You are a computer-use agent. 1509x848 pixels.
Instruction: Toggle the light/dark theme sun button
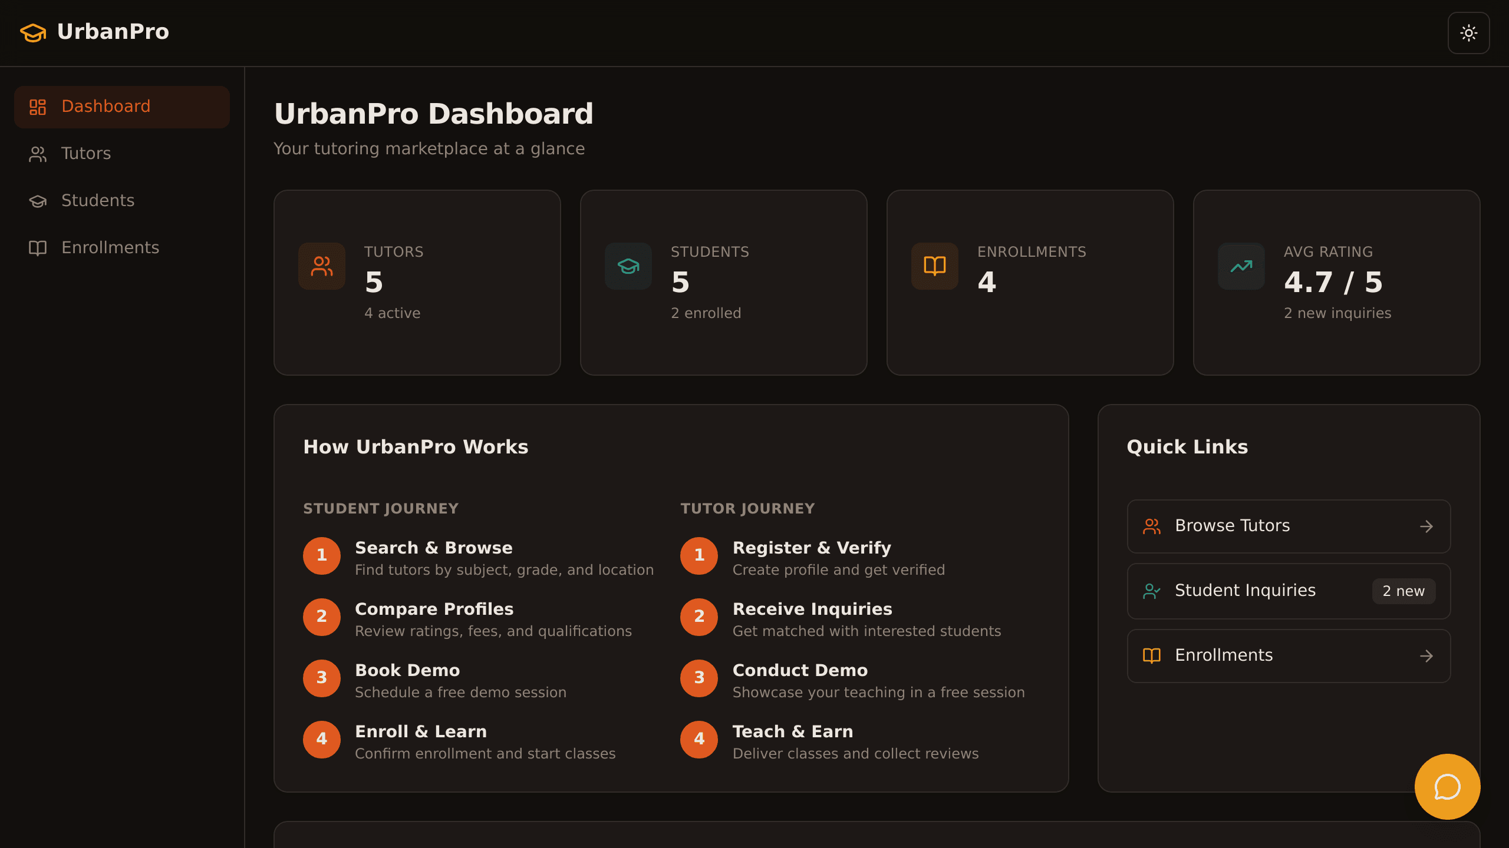1468,33
